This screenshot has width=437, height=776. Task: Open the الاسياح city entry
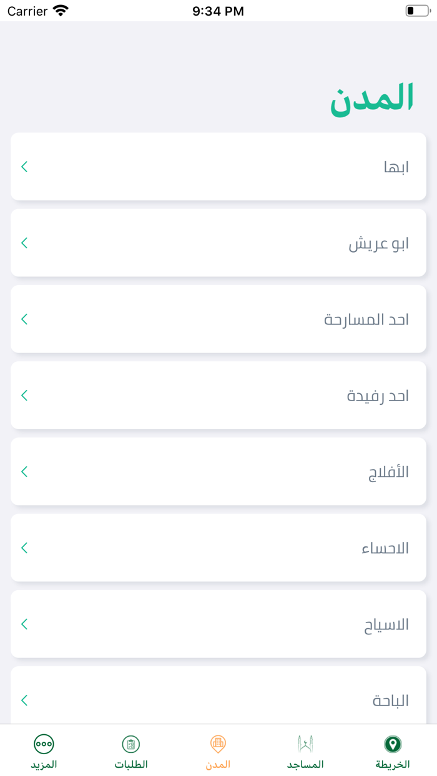(386, 624)
